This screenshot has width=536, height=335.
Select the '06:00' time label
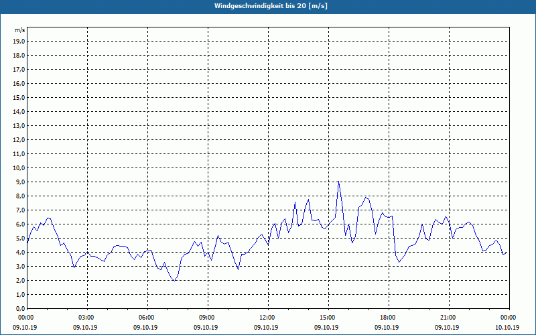coord(147,318)
